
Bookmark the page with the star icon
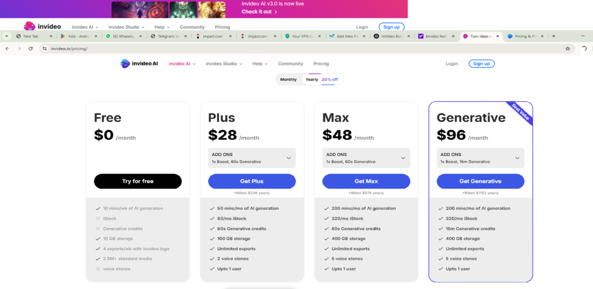point(568,49)
